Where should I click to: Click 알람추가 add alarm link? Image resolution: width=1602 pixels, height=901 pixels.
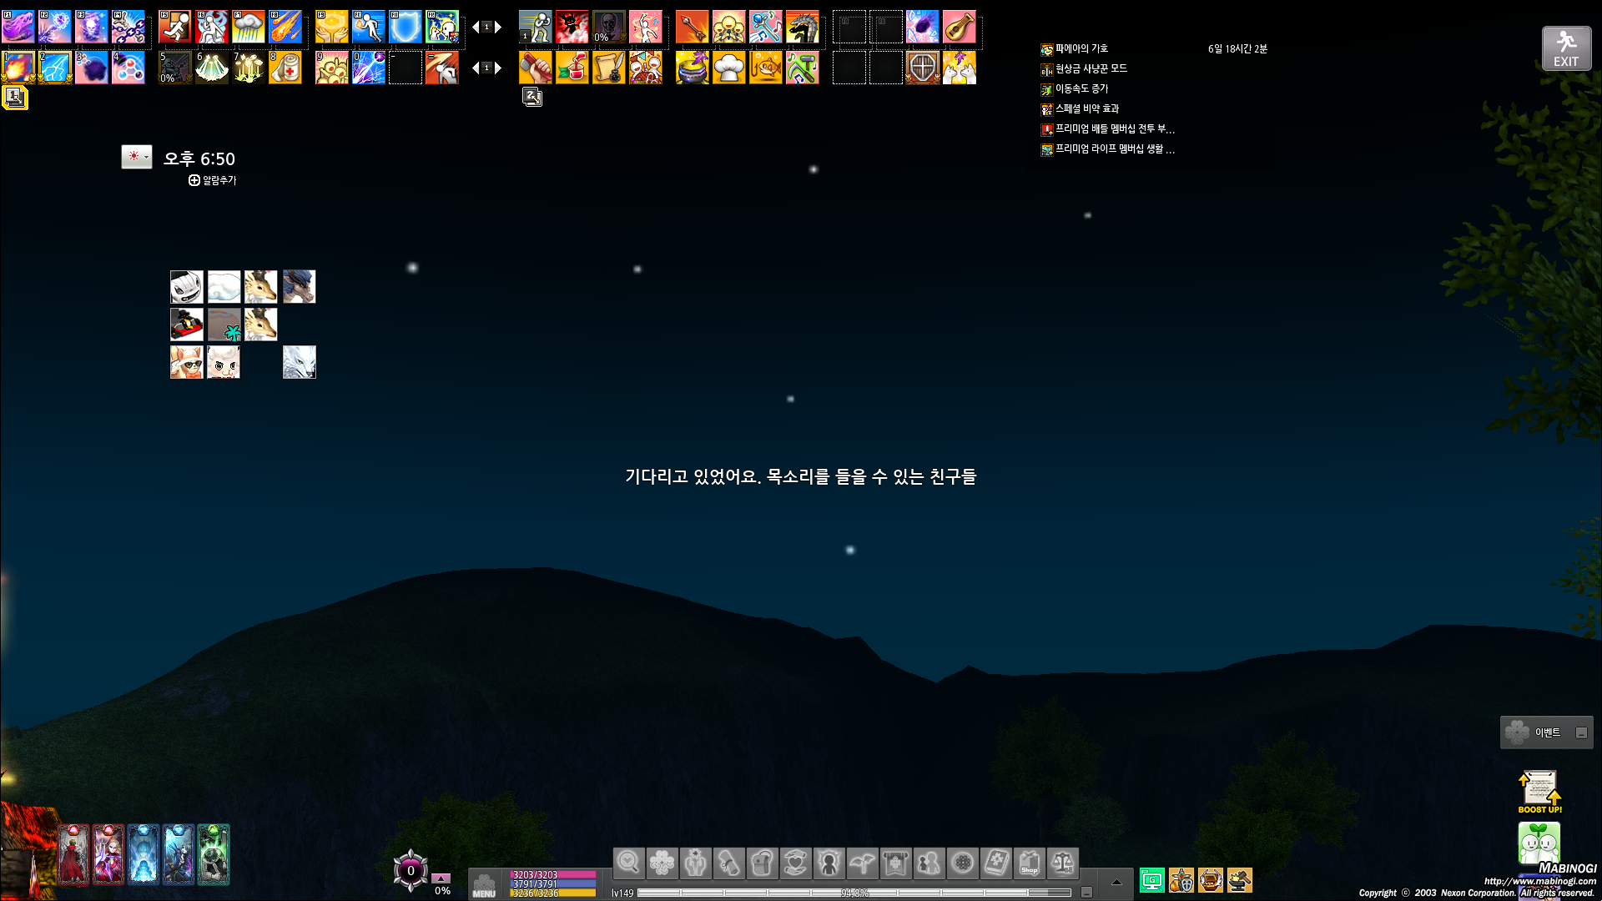tap(213, 180)
